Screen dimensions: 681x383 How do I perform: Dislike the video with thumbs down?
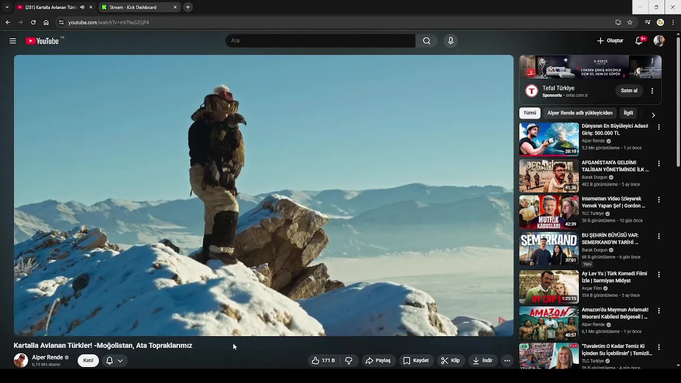[349, 361]
